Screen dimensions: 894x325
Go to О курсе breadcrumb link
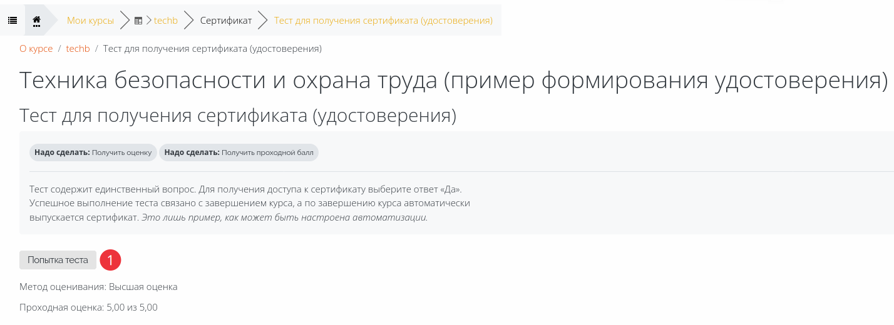(x=36, y=49)
